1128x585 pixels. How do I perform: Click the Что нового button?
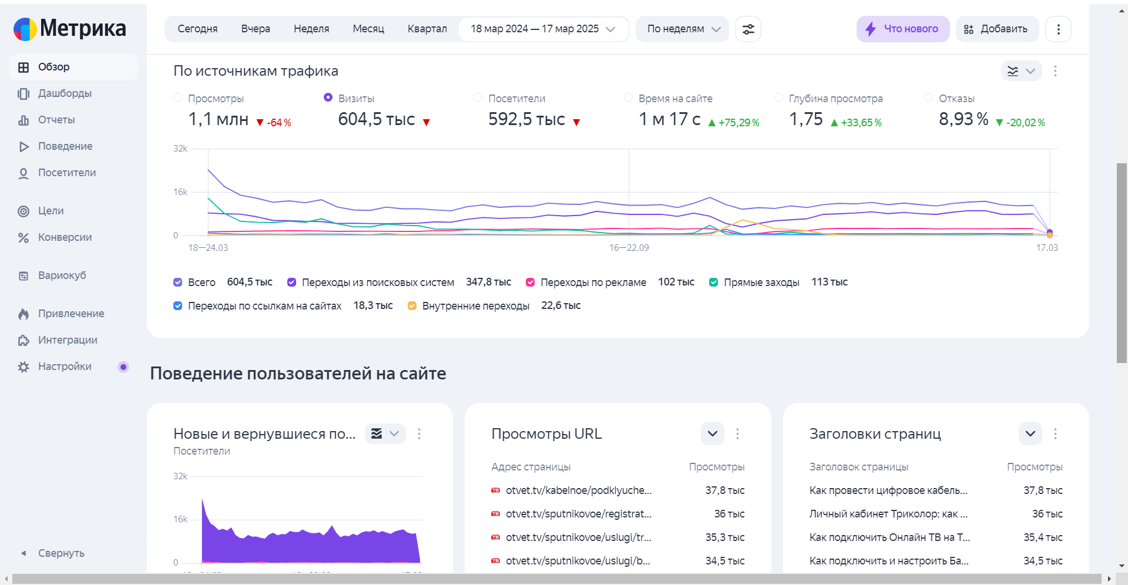point(902,29)
